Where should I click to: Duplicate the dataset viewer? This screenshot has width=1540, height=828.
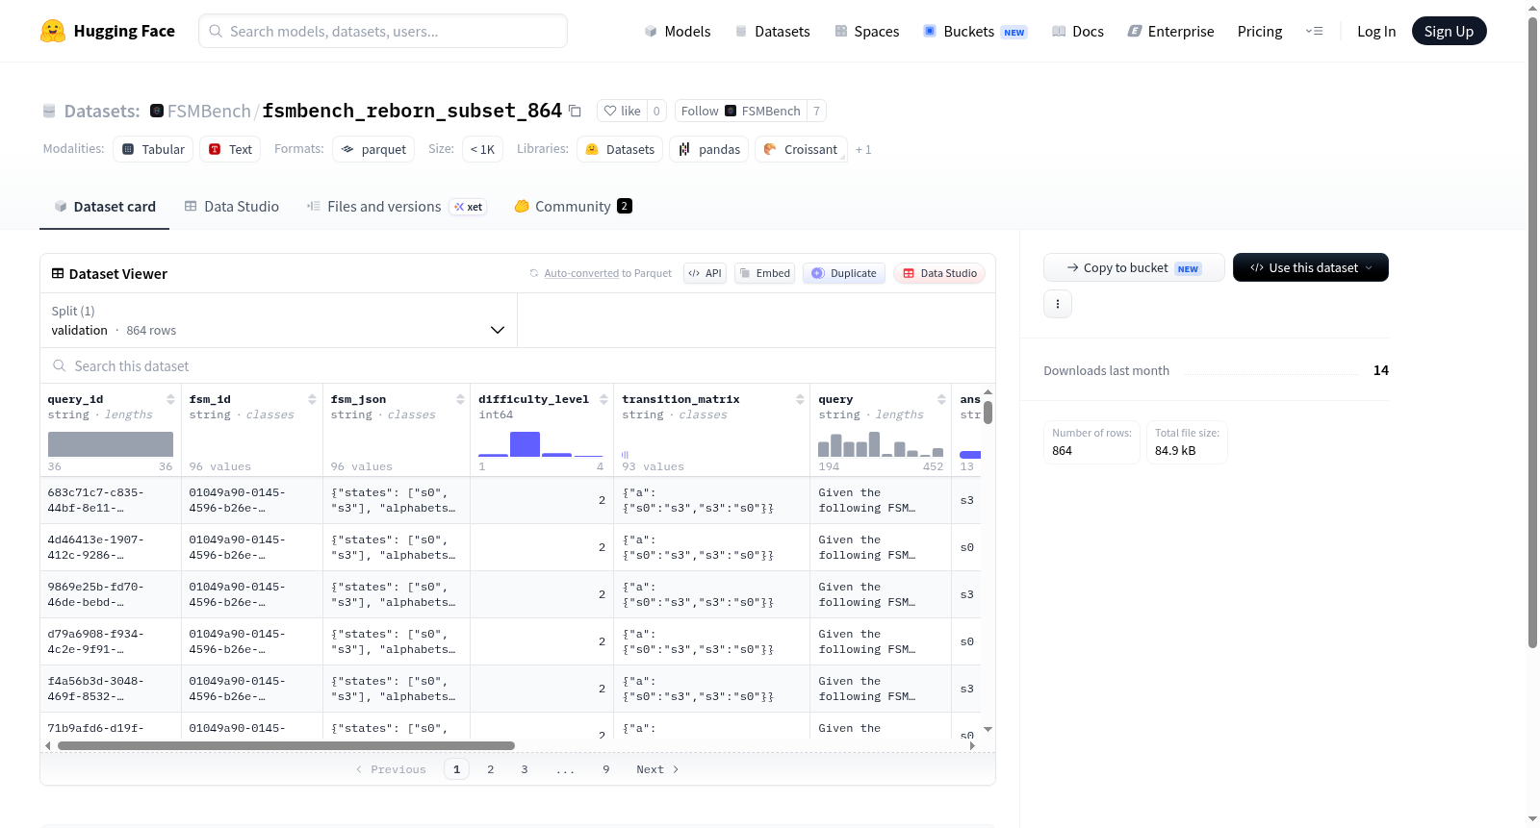click(844, 273)
